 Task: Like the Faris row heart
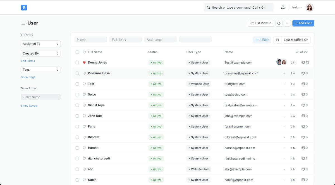pyautogui.click(x=84, y=127)
